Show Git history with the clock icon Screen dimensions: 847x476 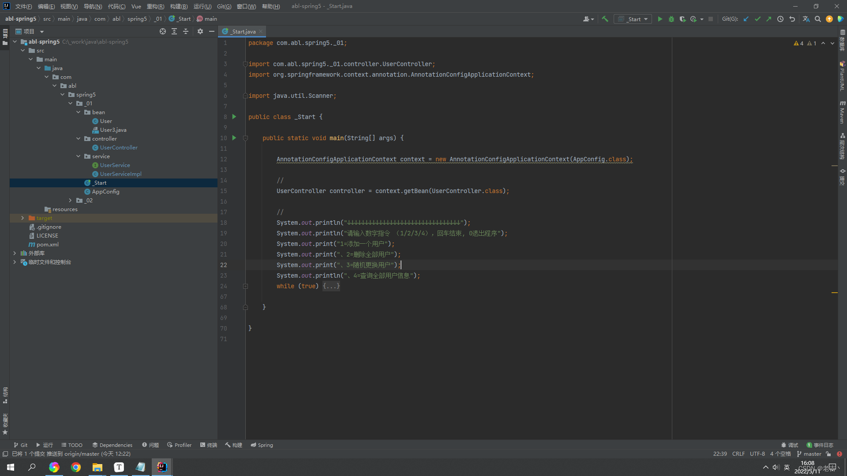(780, 19)
